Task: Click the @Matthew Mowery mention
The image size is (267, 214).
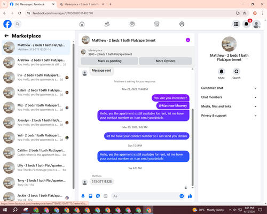Action: pyautogui.click(x=173, y=106)
